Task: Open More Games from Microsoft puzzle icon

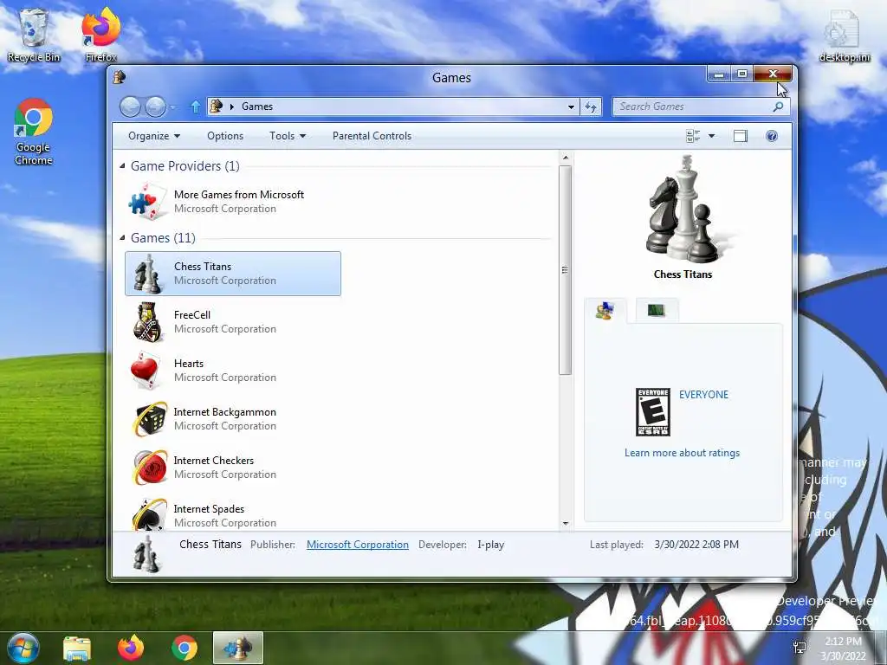Action: 149,201
